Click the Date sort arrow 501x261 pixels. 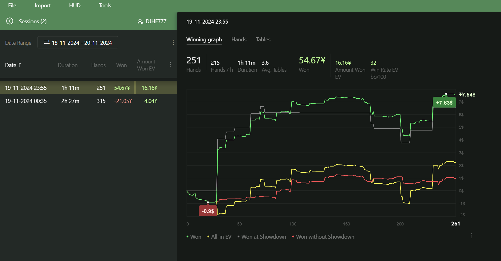[20, 65]
